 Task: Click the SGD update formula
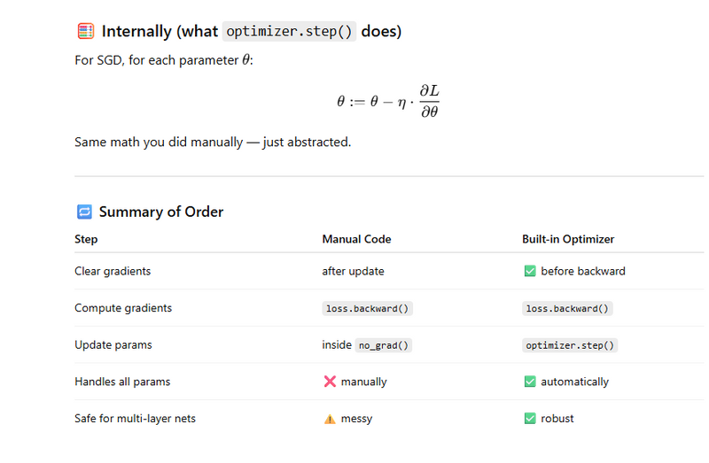pyautogui.click(x=388, y=101)
